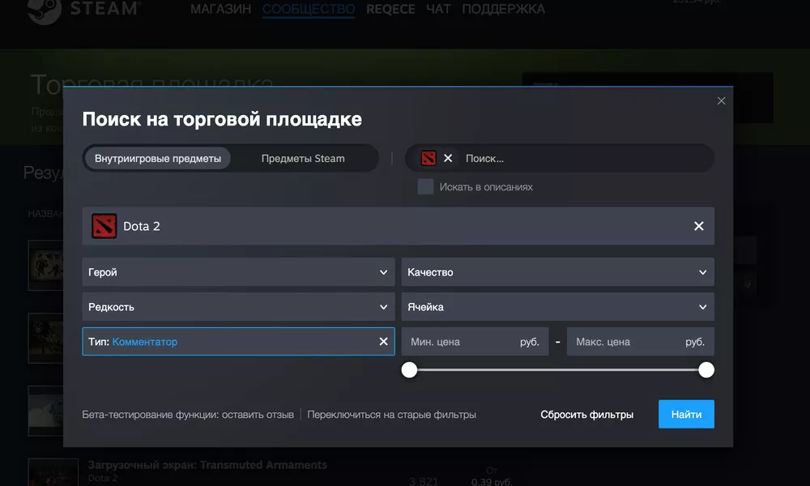Expand the Герой dropdown
The height and width of the screenshot is (486, 810).
point(238,272)
